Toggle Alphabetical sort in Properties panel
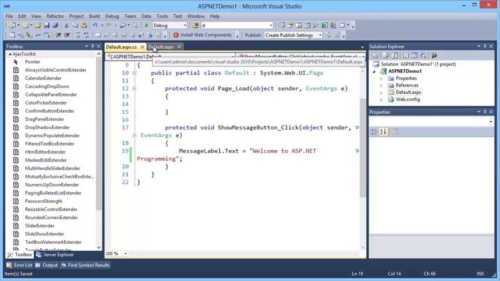This screenshot has width=500, height=281. (x=383, y=132)
